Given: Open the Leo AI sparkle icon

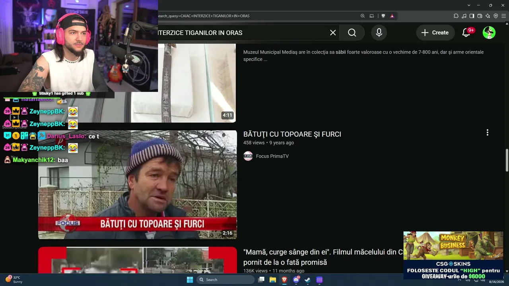Looking at the screenshot, I should [x=488, y=16].
